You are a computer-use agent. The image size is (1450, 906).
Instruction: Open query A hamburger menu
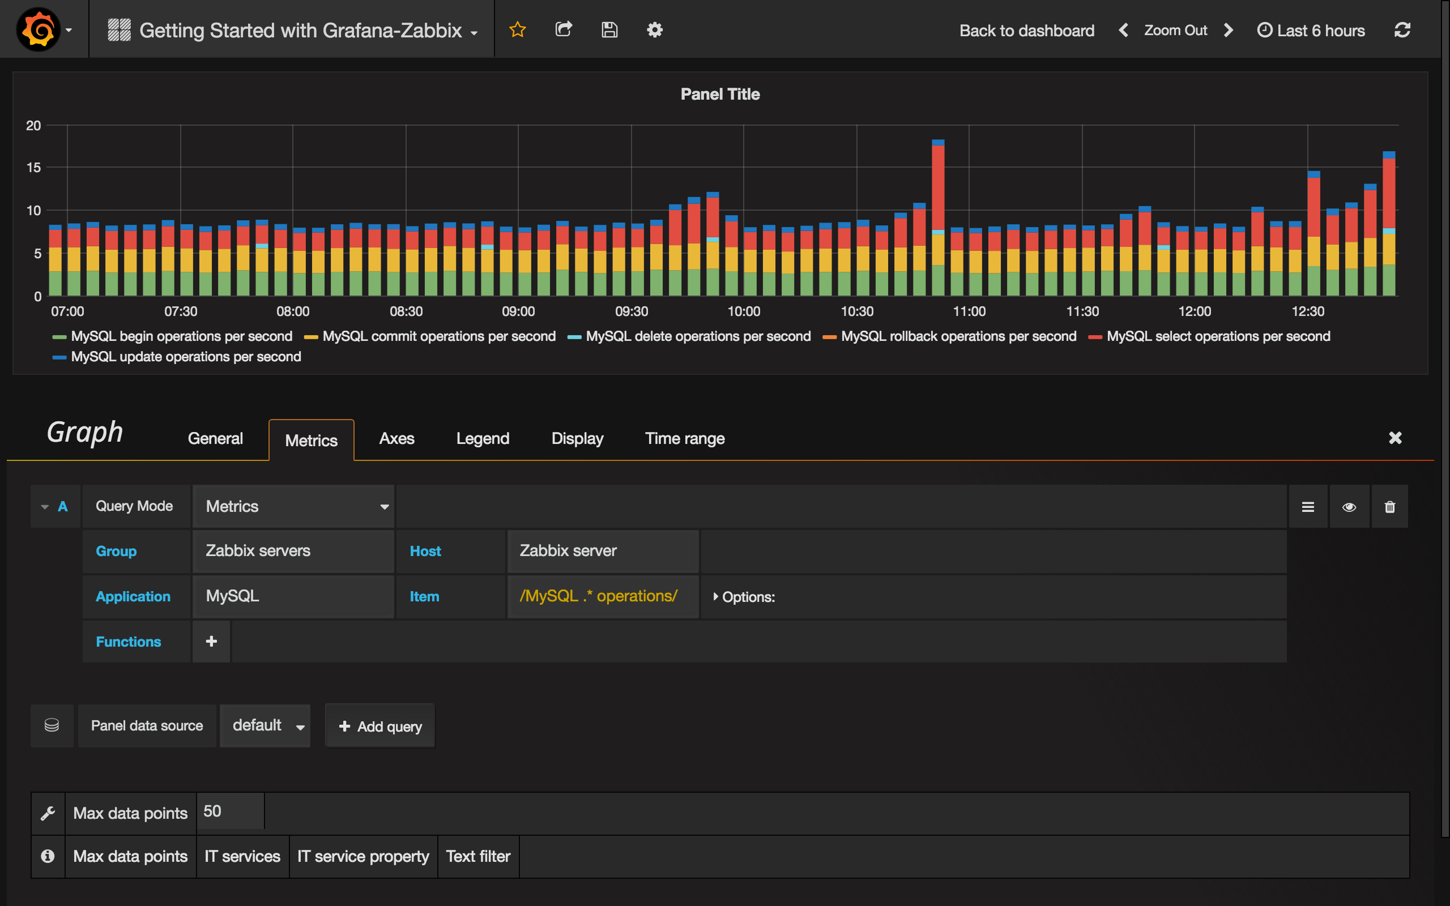pyautogui.click(x=1308, y=507)
